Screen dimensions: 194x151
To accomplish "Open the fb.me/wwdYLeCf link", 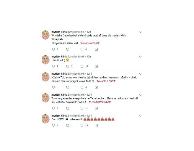I will click(x=90, y=43).
